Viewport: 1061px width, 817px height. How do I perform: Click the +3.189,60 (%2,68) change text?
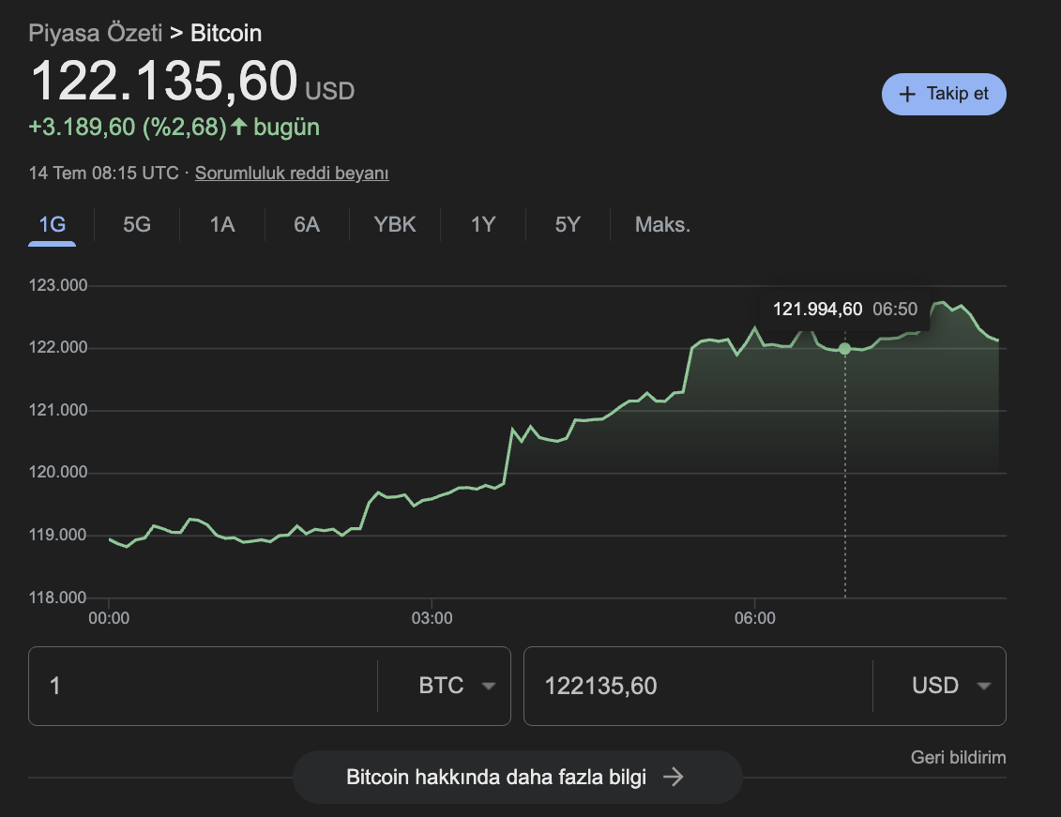click(128, 128)
